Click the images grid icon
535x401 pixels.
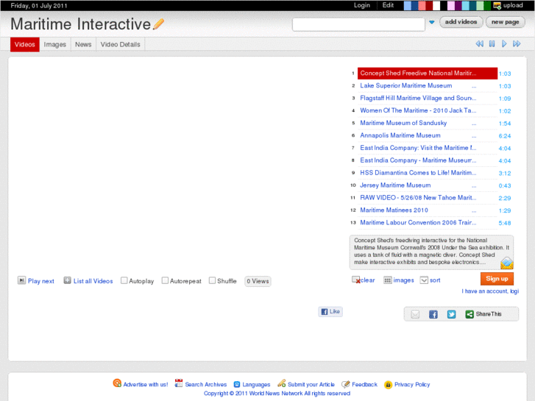388,280
